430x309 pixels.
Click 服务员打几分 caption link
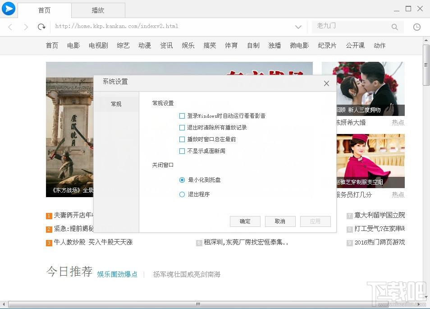click(x=354, y=195)
